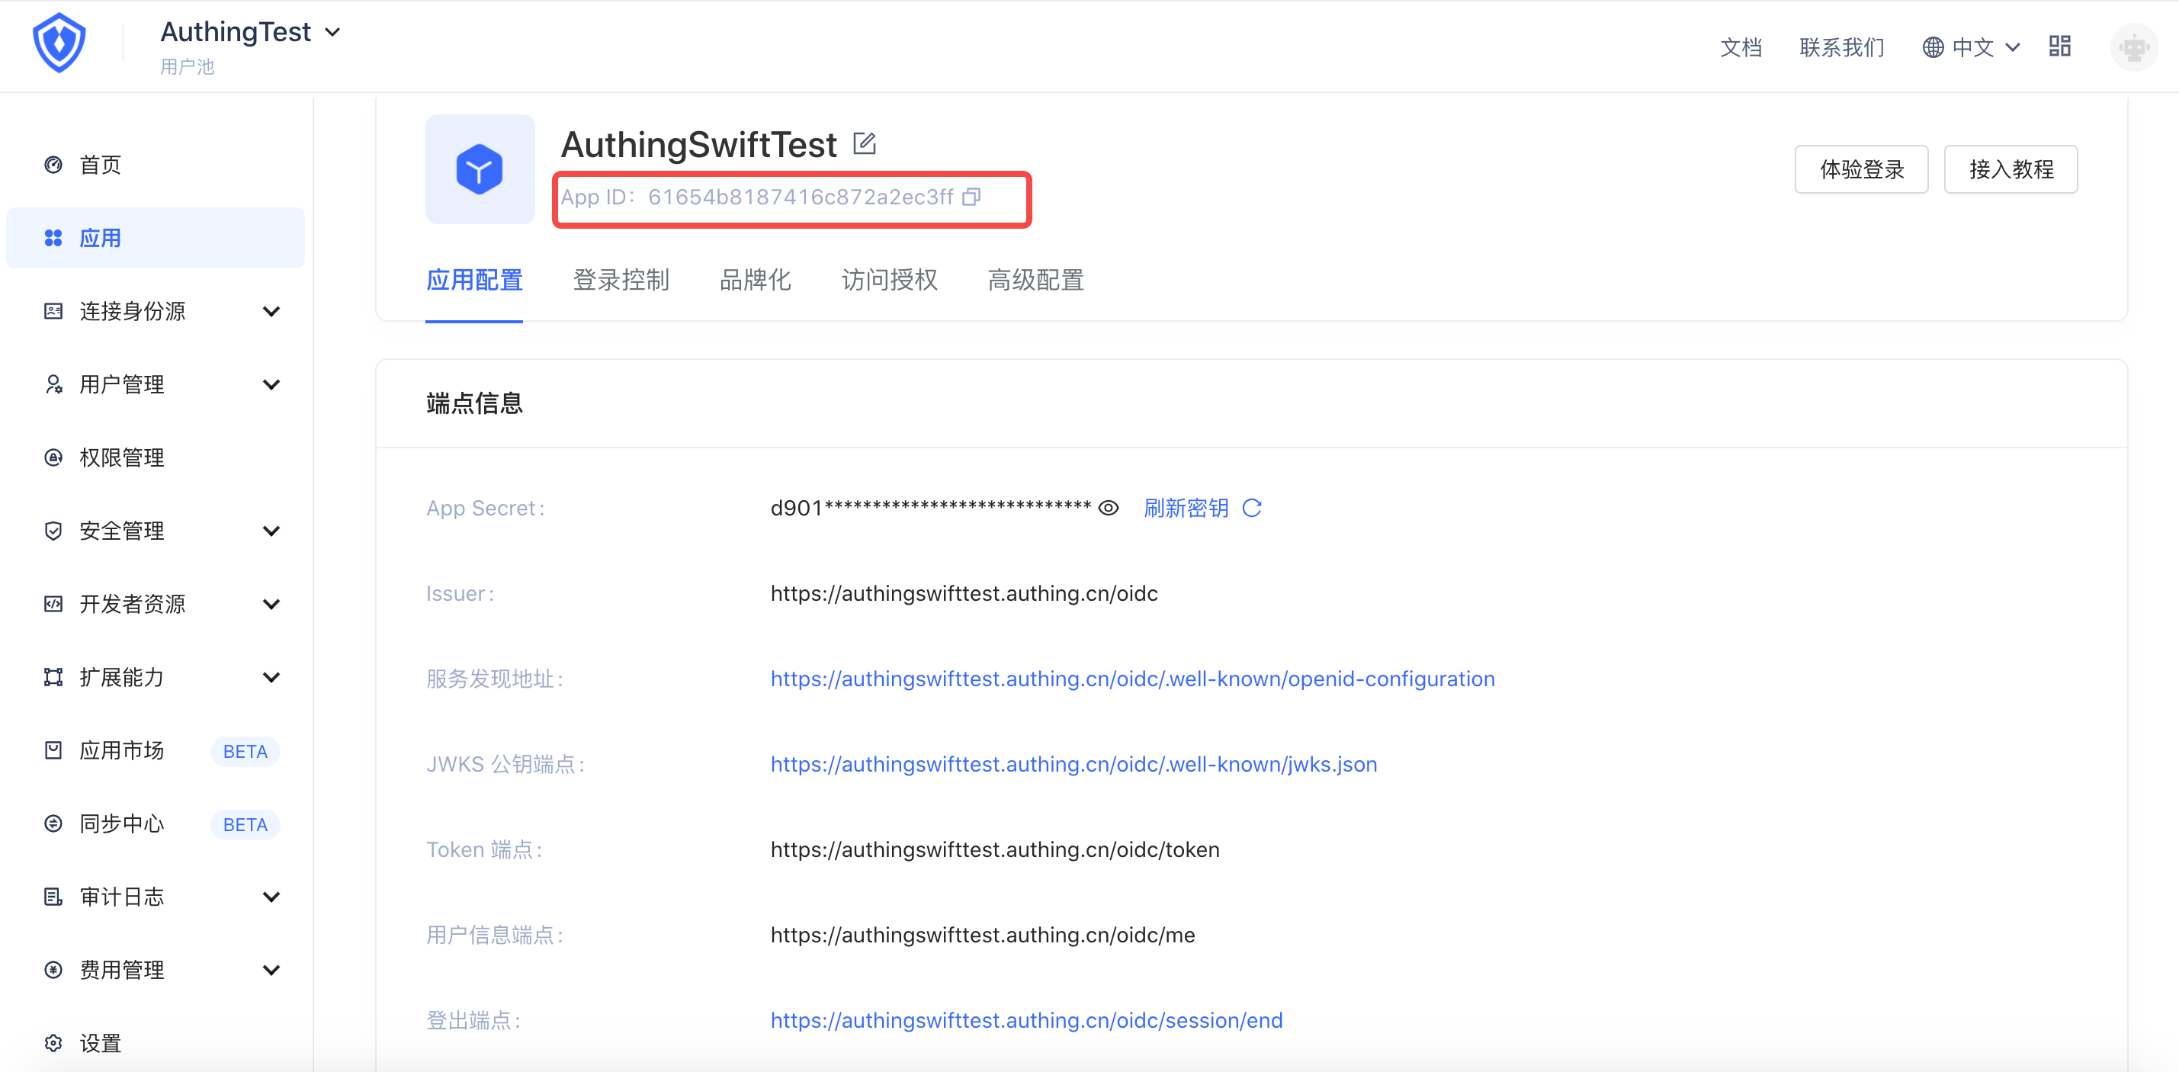This screenshot has height=1072, width=2179.
Task: Click the 端点信息 section heading
Action: (x=474, y=403)
